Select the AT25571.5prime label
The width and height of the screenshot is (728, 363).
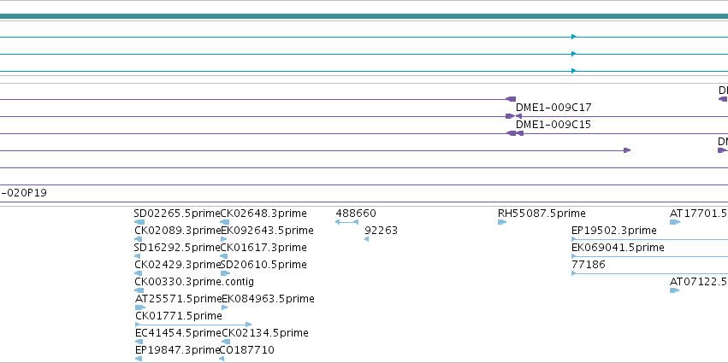(x=178, y=299)
